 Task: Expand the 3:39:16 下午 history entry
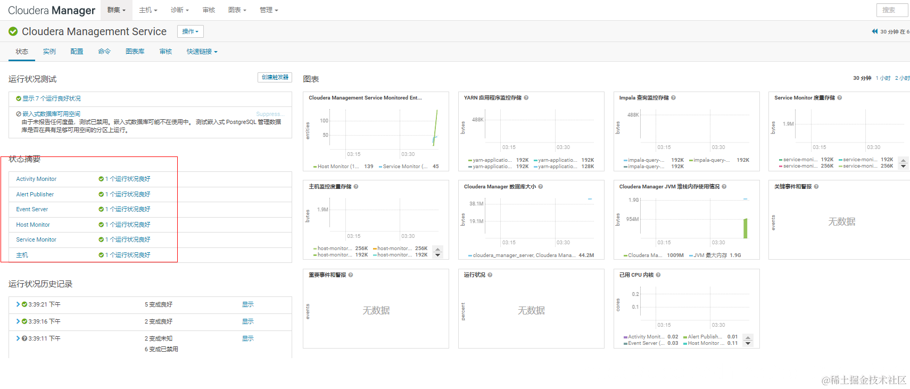(x=18, y=321)
